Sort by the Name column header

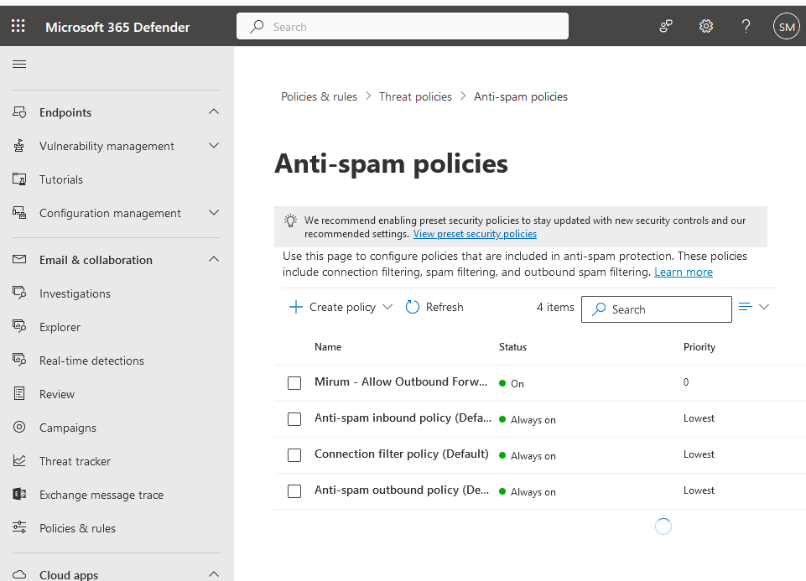click(328, 347)
